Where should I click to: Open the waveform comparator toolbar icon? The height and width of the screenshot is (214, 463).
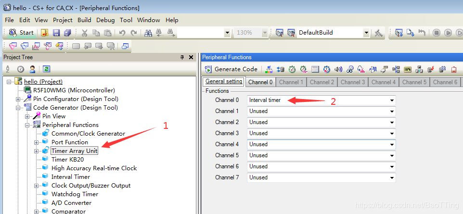pos(373,69)
